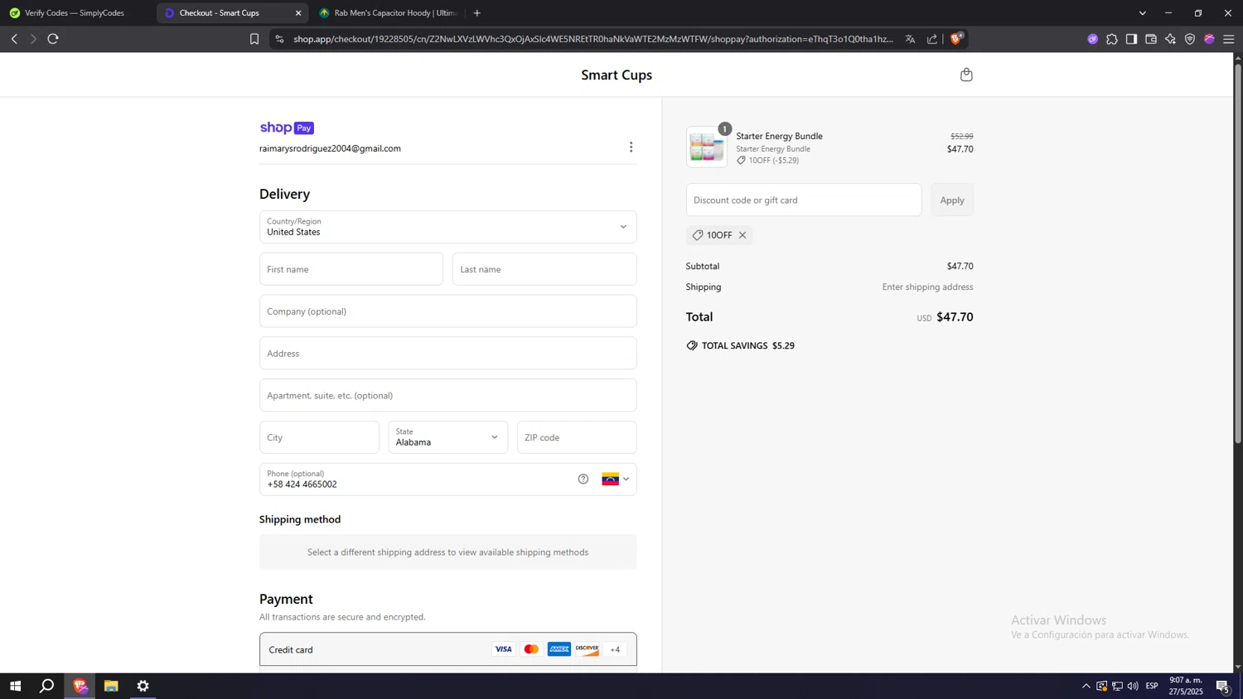The height and width of the screenshot is (699, 1243).
Task: Switch to Verify Codes — SimplyCodes tab
Action: [75, 13]
